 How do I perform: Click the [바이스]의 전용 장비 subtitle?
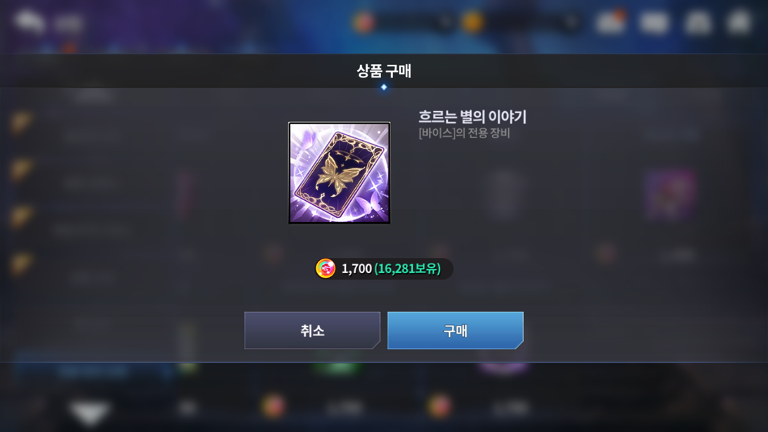464,132
